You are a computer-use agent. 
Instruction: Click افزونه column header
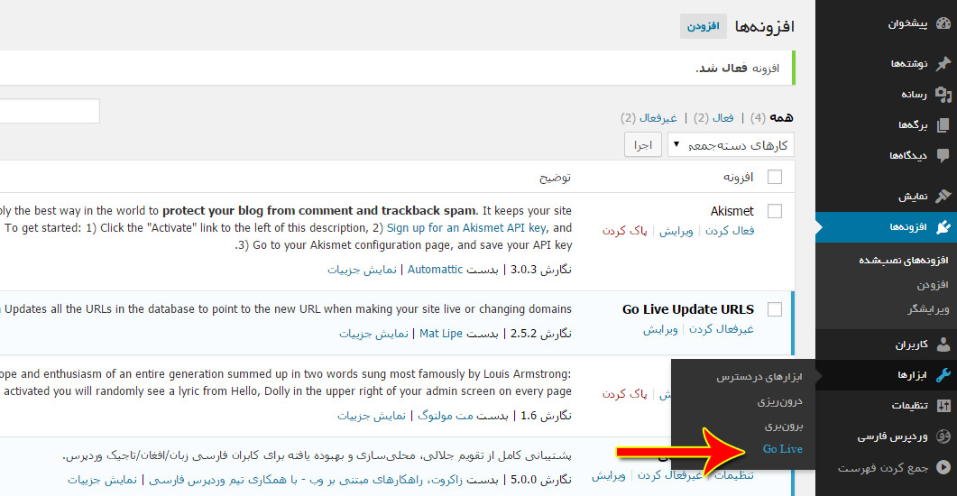coord(739,177)
